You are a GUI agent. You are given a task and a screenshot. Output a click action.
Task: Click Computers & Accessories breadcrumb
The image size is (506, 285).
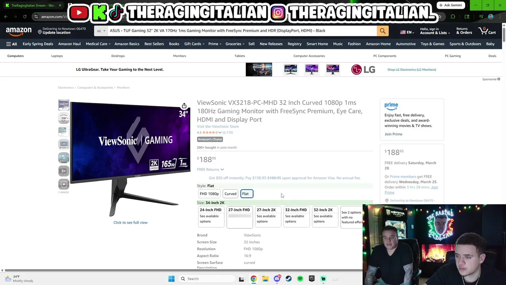click(x=95, y=87)
